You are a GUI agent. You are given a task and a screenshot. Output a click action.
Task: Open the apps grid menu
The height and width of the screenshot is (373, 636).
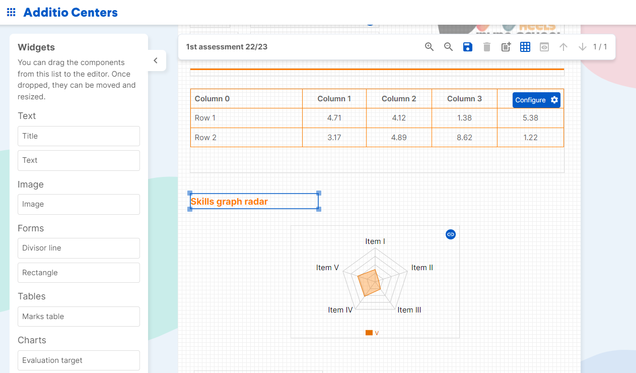coord(11,12)
